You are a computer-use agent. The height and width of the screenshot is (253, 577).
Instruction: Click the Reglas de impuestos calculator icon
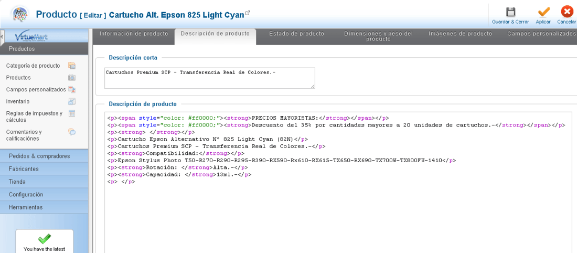coord(72,113)
